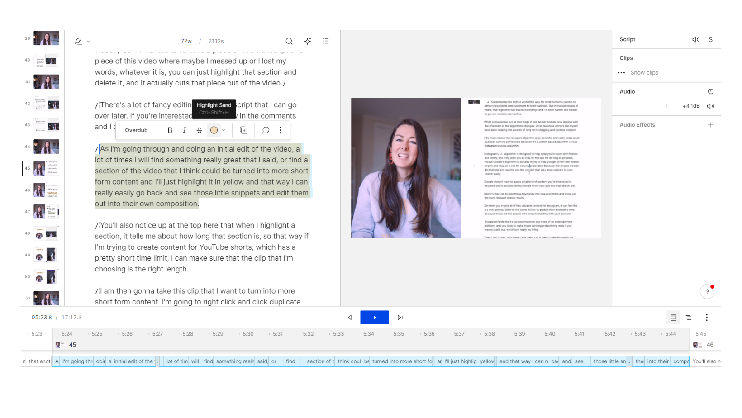Add a comment using the speech bubble icon
The height and width of the screenshot is (418, 742).
point(266,130)
